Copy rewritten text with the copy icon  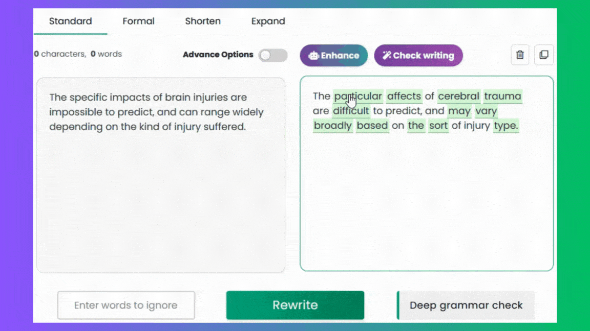543,54
